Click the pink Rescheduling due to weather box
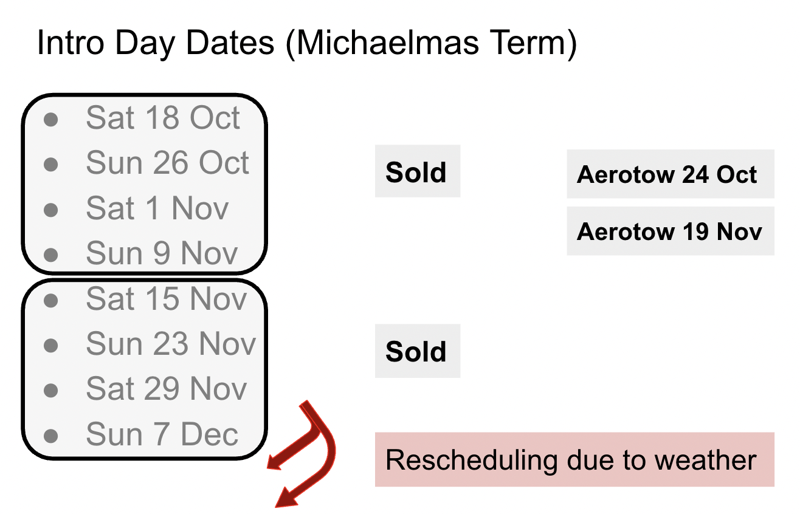Viewport: 800px width, 514px height. 574,460
